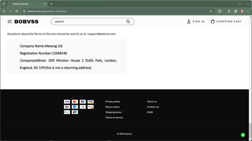Open the FAQS footer link
This screenshot has height=141, width=252.
[x=150, y=112]
